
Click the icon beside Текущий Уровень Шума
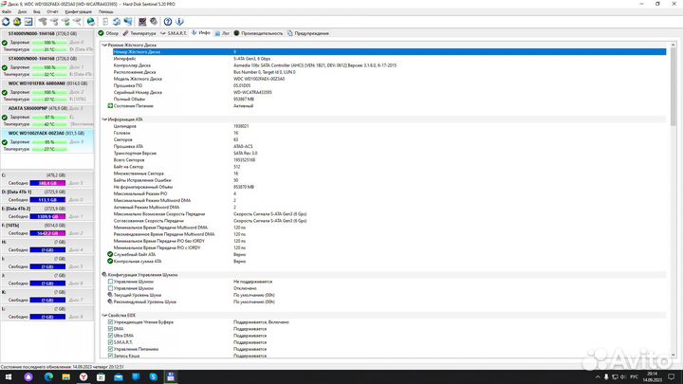pos(110,295)
